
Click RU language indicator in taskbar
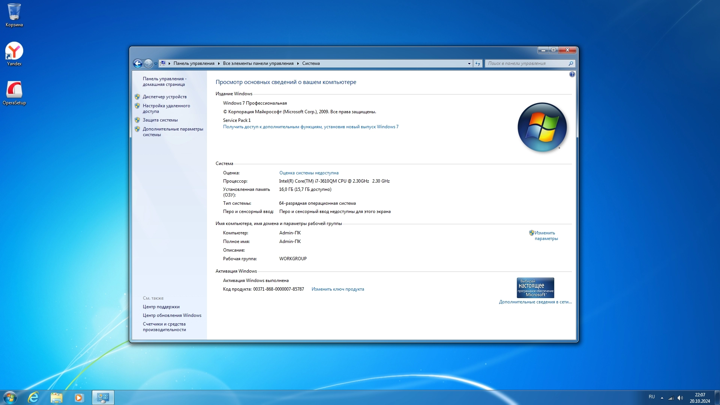point(652,397)
